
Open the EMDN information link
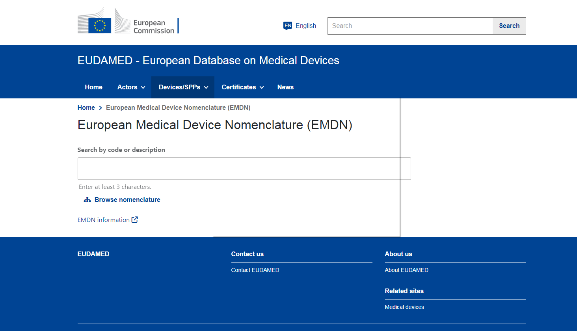[104, 220]
